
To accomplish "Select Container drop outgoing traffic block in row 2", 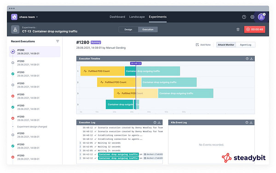I will (169, 82).
